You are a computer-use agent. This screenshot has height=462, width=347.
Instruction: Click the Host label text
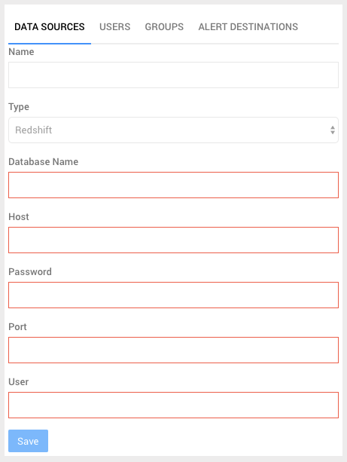point(19,217)
